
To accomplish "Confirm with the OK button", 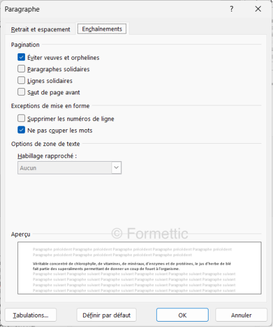I will (182, 315).
